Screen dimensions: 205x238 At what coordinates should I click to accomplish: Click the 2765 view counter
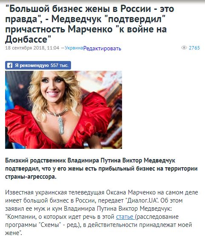[x=194, y=48]
